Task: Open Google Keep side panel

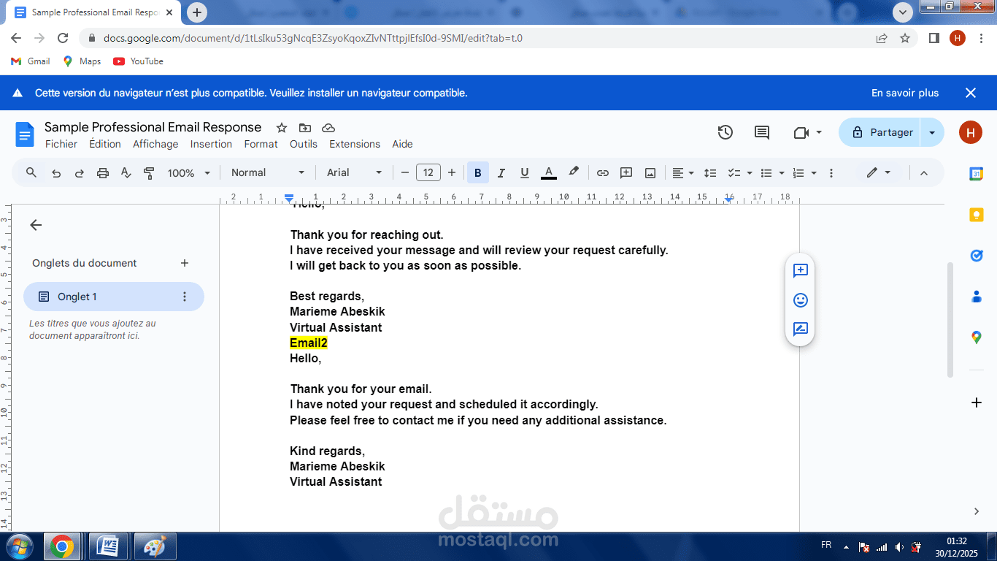Action: 977,215
